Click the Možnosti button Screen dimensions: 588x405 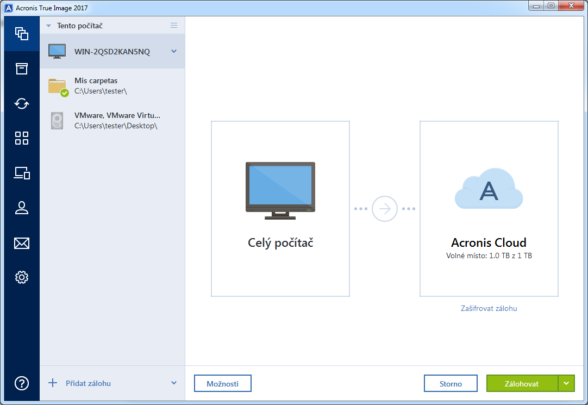223,383
